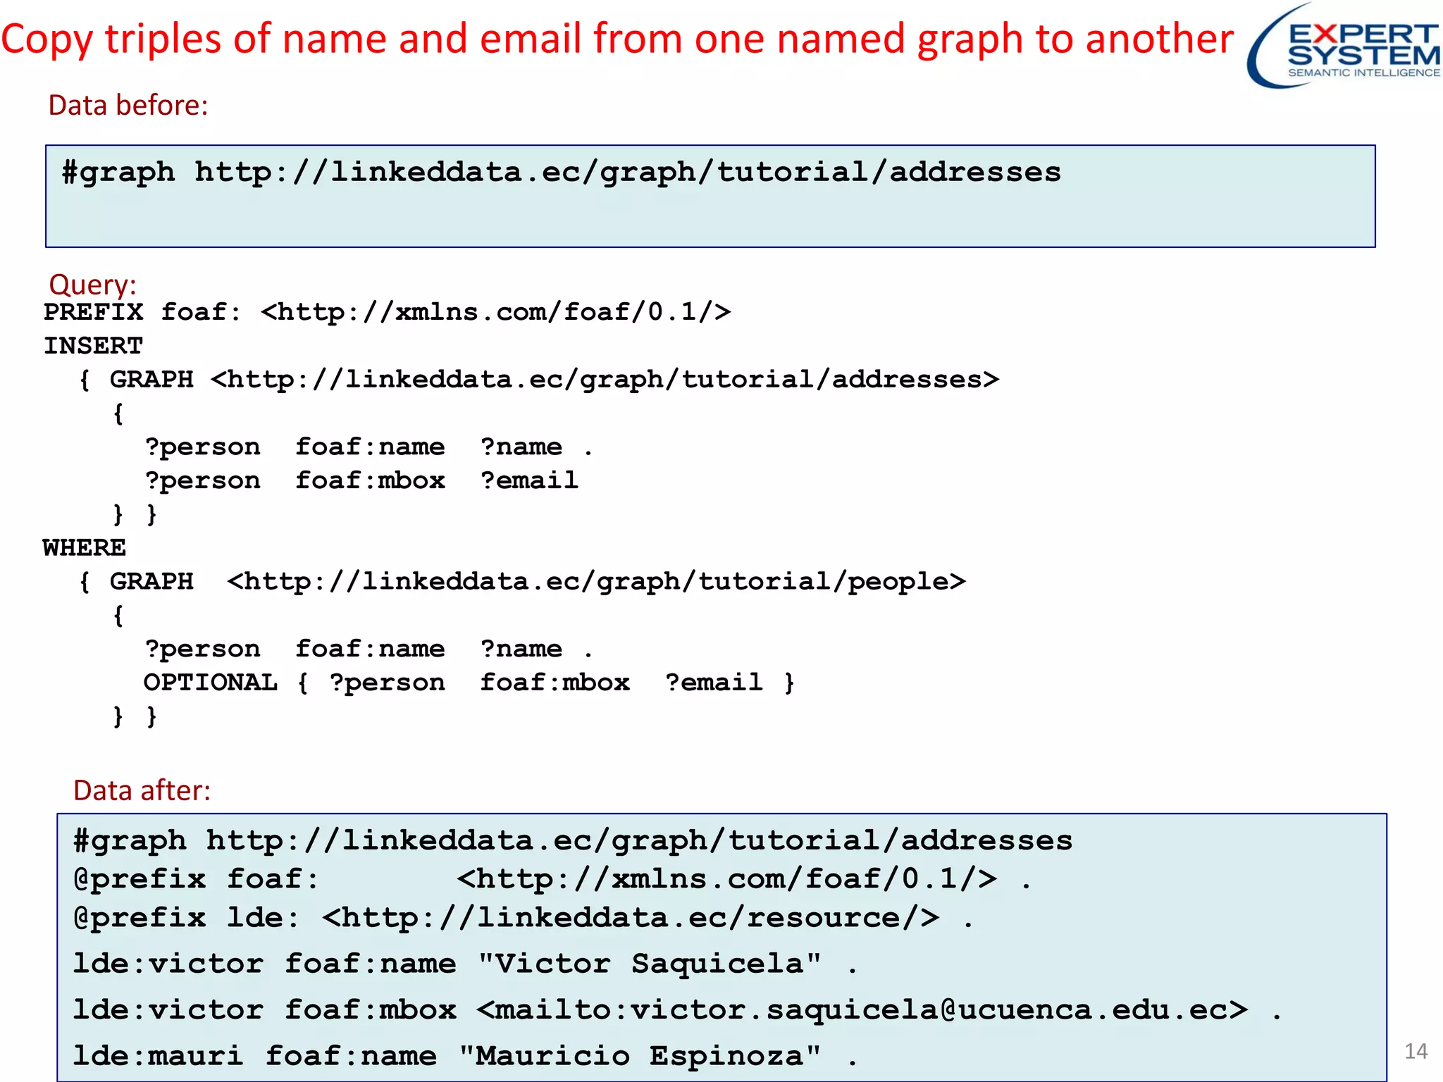
Task: Click '?person foaf:mbox ?email' in INSERT block
Action: [361, 481]
